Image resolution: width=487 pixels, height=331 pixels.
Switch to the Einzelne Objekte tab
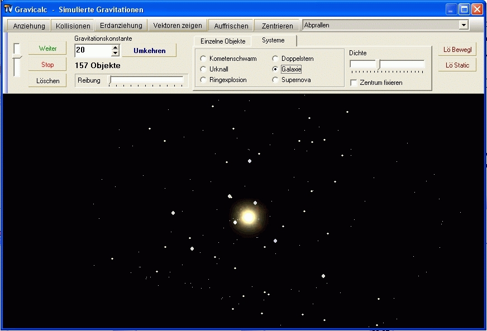pyautogui.click(x=223, y=41)
